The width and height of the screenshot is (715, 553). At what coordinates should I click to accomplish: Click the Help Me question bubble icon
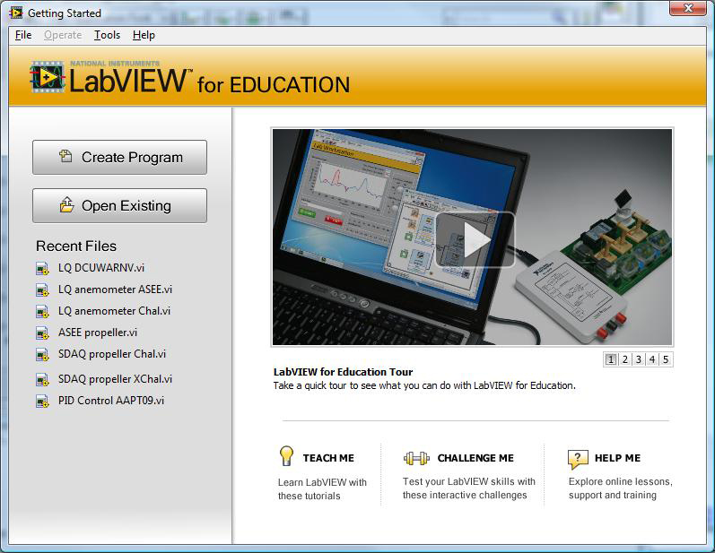coord(578,459)
